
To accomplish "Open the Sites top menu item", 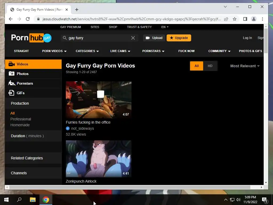I will (95, 27).
